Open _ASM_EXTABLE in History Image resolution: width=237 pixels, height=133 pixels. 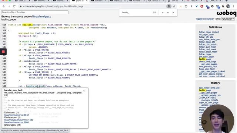click(207, 98)
